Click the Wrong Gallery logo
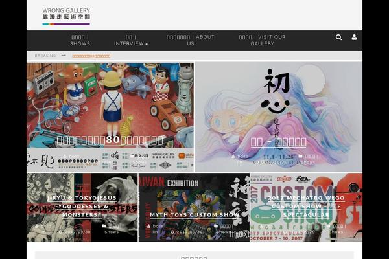 click(66, 16)
